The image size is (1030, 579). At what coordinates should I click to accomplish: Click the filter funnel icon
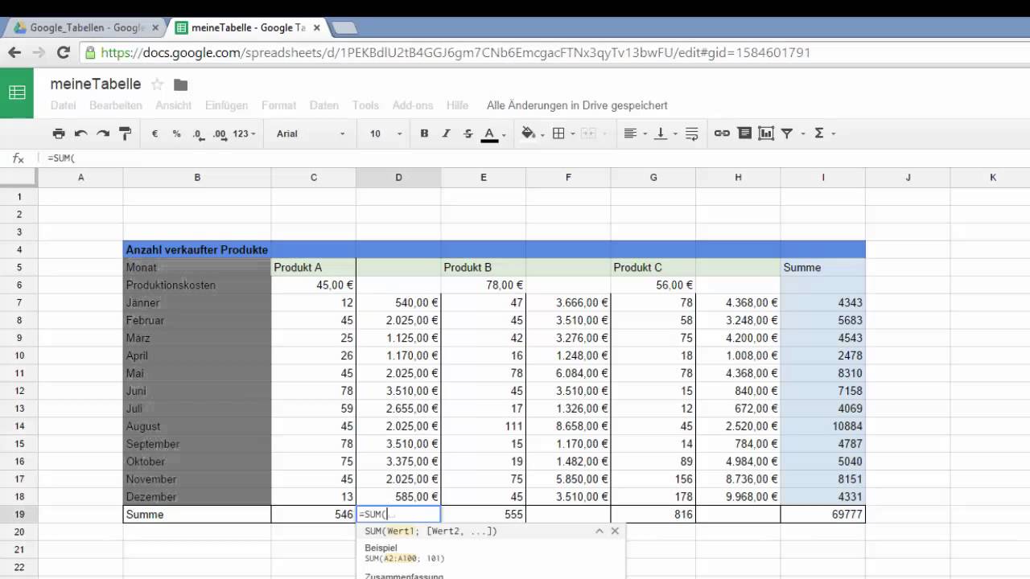(x=787, y=133)
